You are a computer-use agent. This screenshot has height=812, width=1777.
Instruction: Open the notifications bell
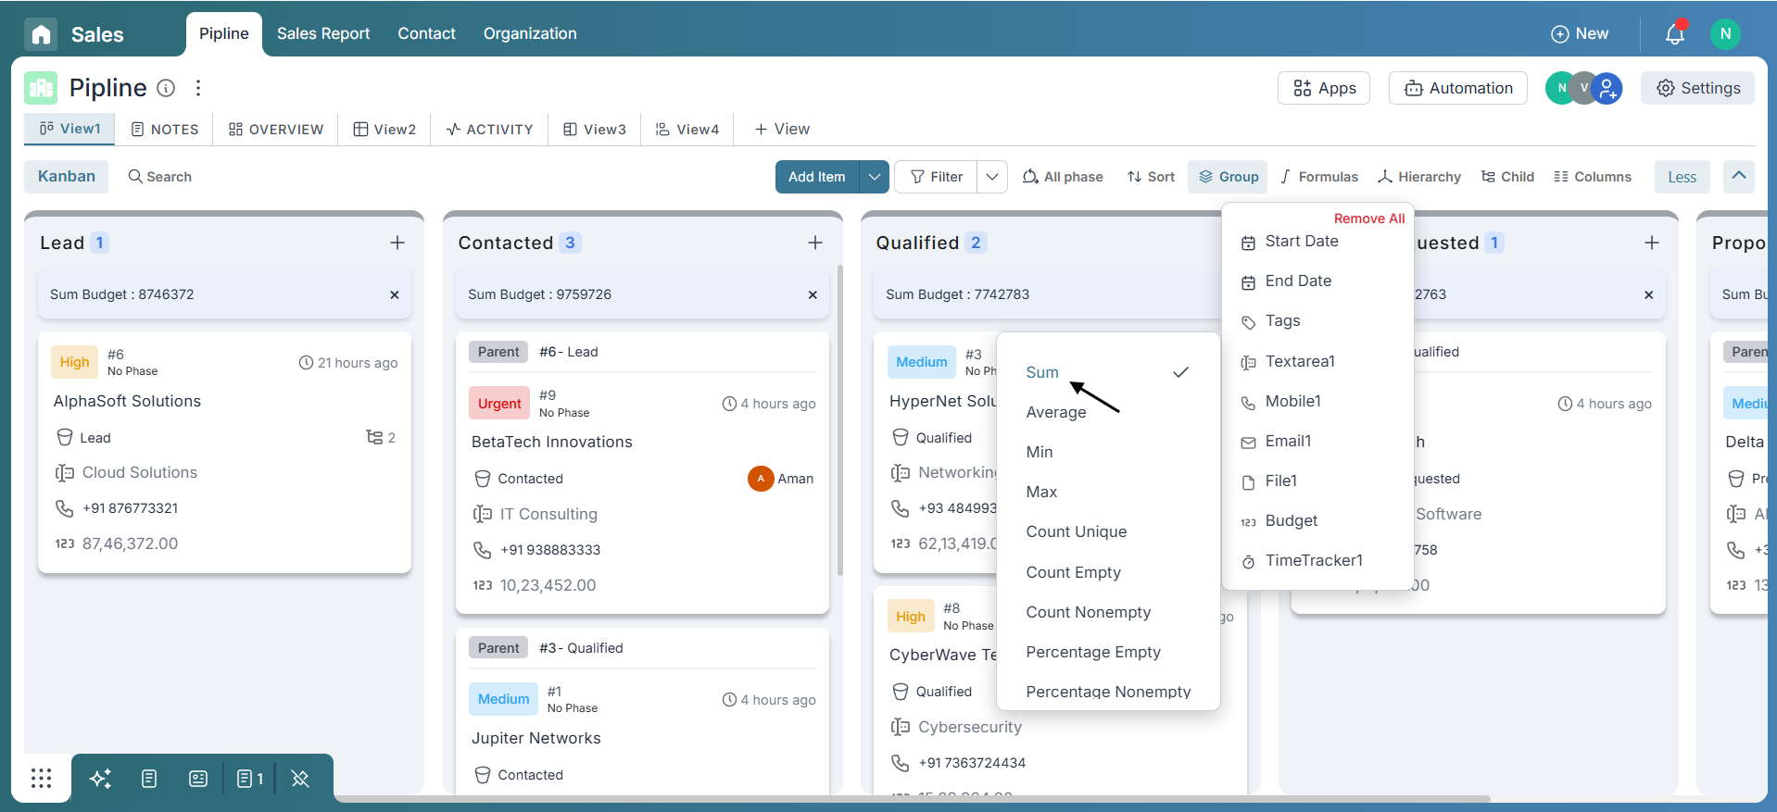1675,34
